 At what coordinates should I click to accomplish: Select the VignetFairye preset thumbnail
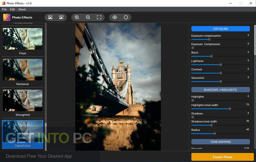(x=22, y=131)
